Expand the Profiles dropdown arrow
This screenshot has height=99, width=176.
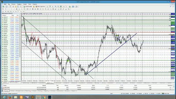coord(8,7)
